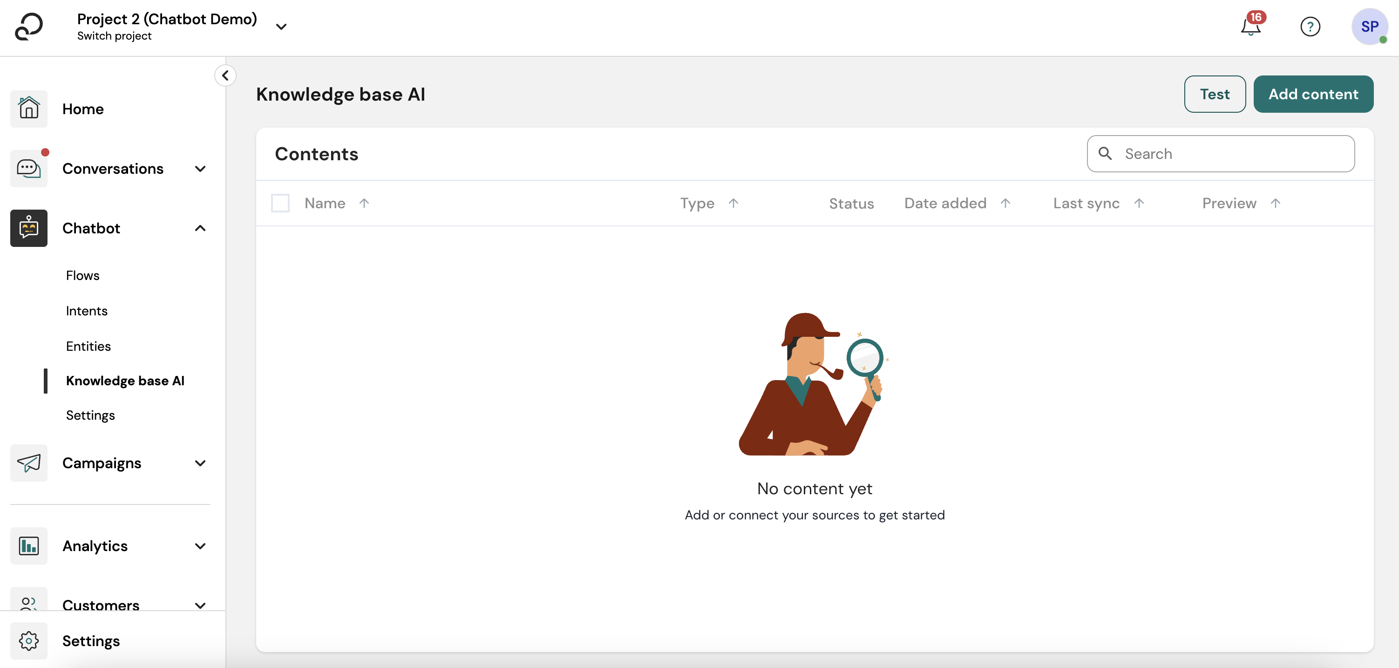1399x668 pixels.
Task: Open notifications via the bell icon
Action: pos(1250,27)
